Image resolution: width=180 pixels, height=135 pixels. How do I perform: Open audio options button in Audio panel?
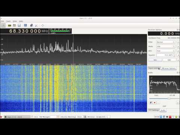tap(178, 103)
